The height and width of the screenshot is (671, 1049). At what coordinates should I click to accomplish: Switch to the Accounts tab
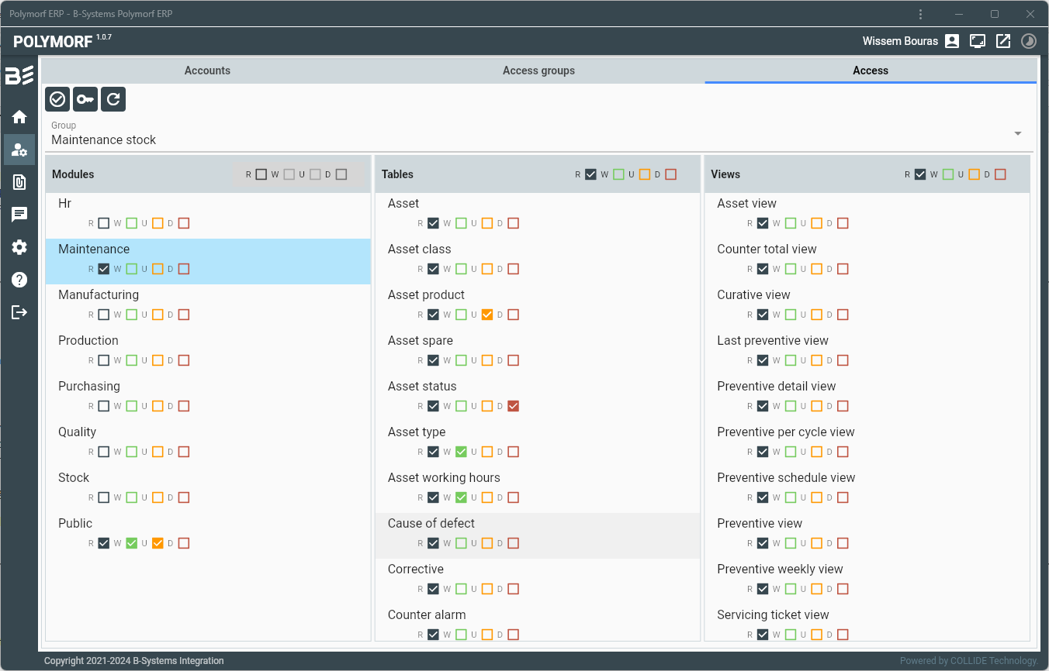click(207, 71)
